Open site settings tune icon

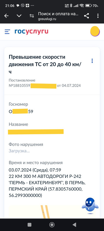click(32, 16)
